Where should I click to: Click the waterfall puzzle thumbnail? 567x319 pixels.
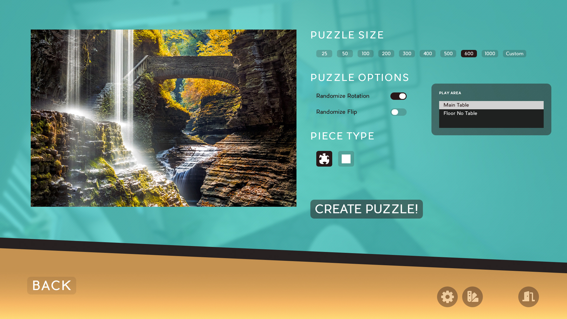(x=164, y=118)
